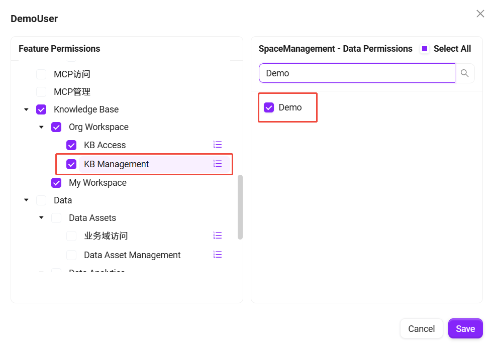Select the Data Asset Management tree item
The height and width of the screenshot is (349, 496).
tap(132, 255)
